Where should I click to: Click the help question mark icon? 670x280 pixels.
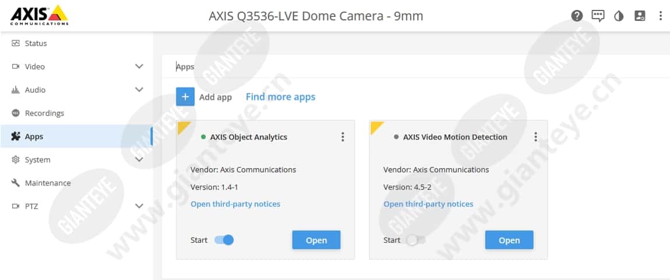coord(577,16)
